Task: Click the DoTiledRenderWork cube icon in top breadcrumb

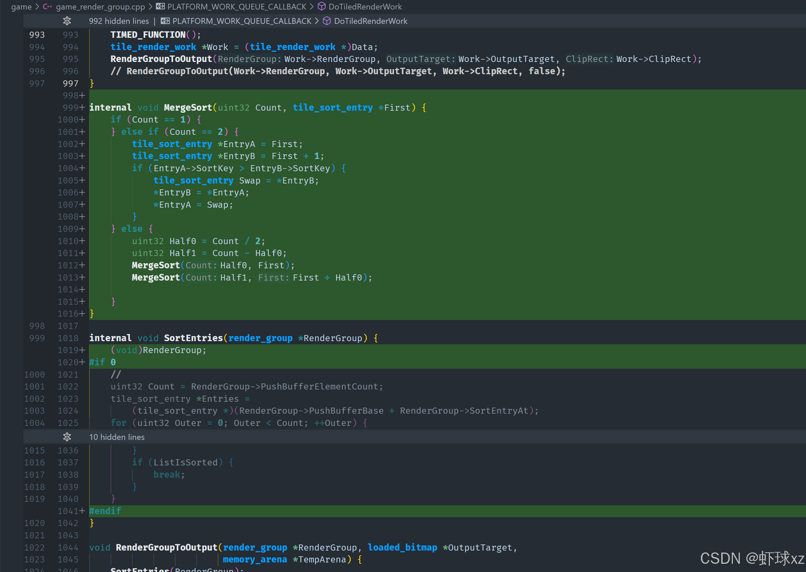Action: 321,7
